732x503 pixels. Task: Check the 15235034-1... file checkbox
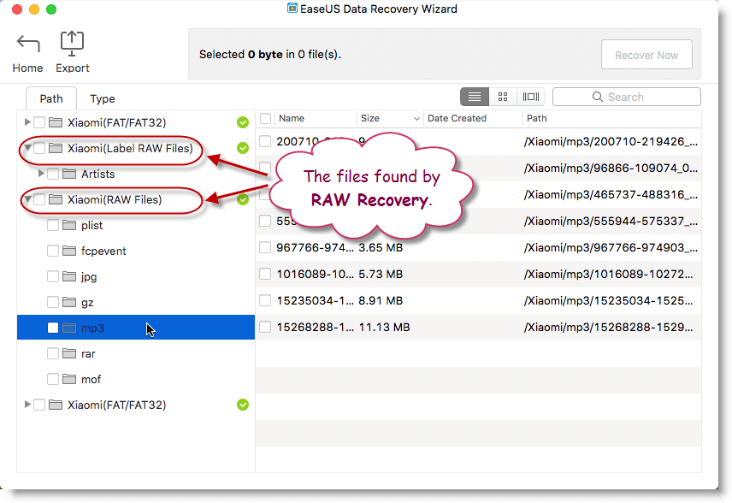click(x=265, y=300)
